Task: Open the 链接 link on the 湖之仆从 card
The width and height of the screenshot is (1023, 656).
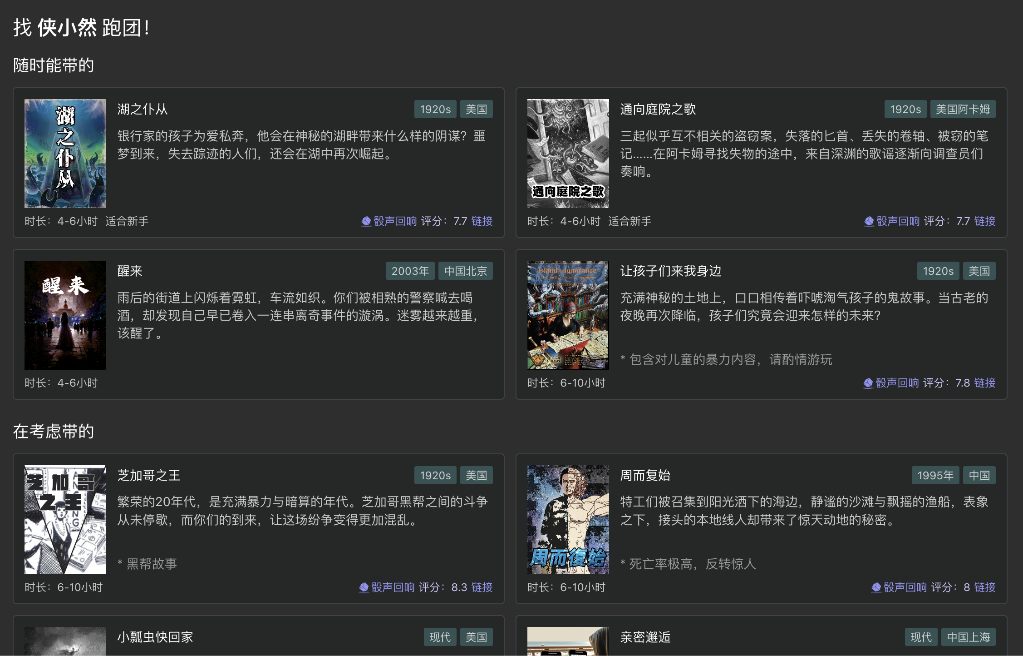Action: point(483,221)
